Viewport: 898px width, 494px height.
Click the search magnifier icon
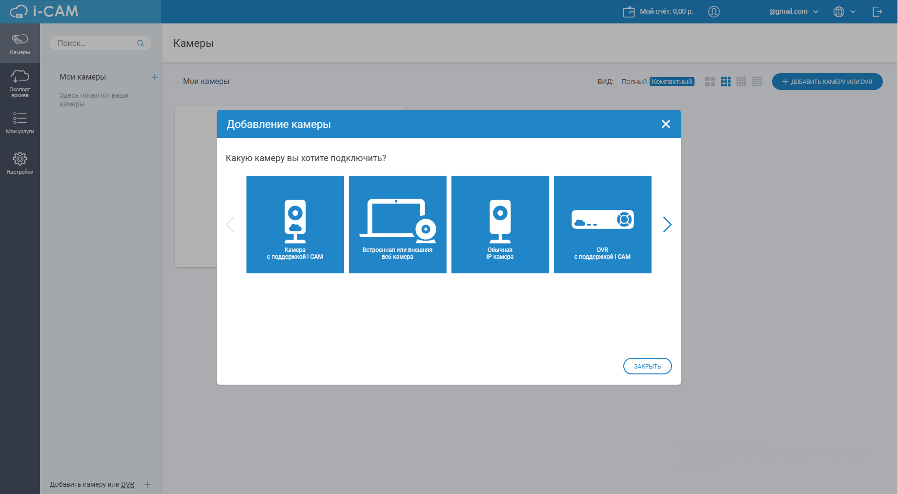point(141,43)
